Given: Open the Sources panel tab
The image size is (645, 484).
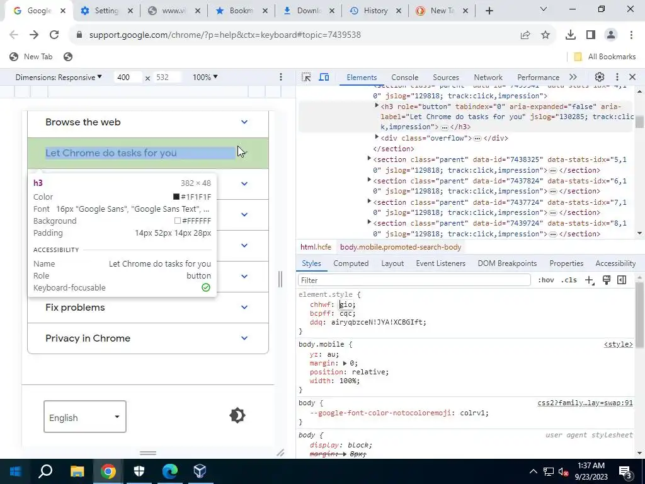Looking at the screenshot, I should [x=445, y=78].
